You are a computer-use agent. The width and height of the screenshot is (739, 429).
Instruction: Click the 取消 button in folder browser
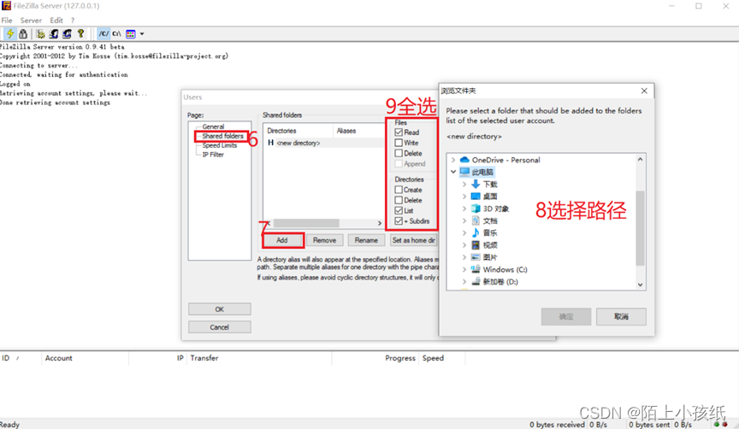[x=621, y=316]
